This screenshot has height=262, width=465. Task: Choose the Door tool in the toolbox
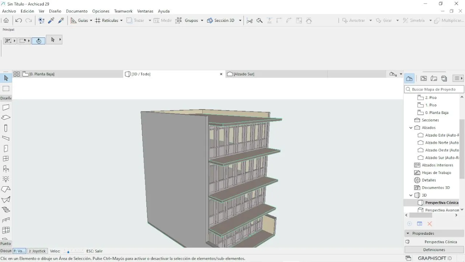click(6, 148)
